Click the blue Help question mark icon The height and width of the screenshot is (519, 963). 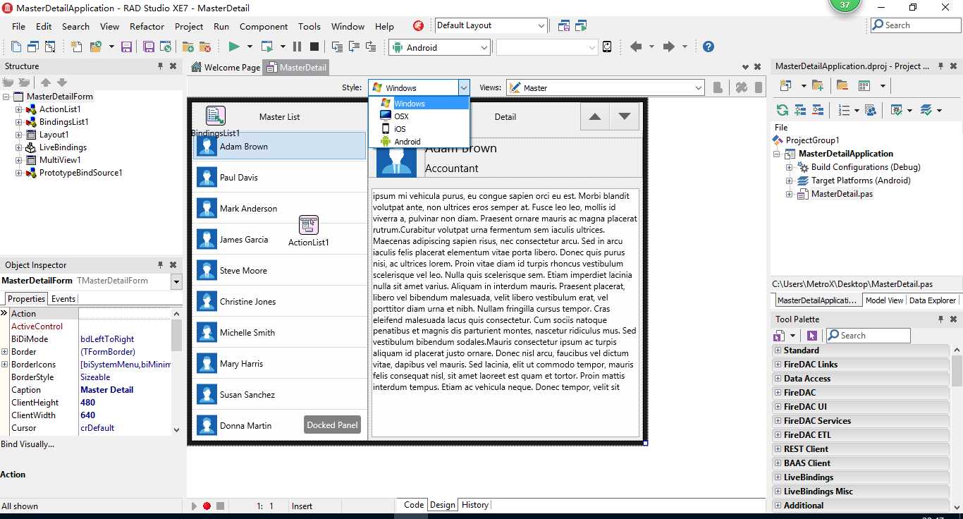[x=709, y=47]
